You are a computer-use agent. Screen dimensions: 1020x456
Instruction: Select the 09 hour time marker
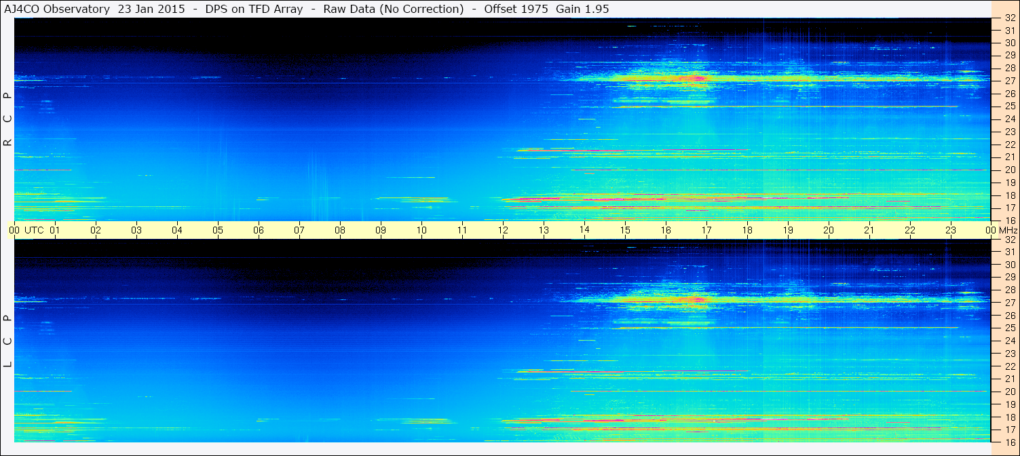(x=381, y=230)
